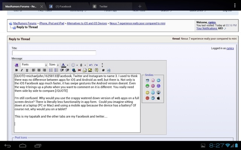Insert the purple smiley in second row middle
Image resolution: width=241 pixels, height=150 pixels.
153,86
